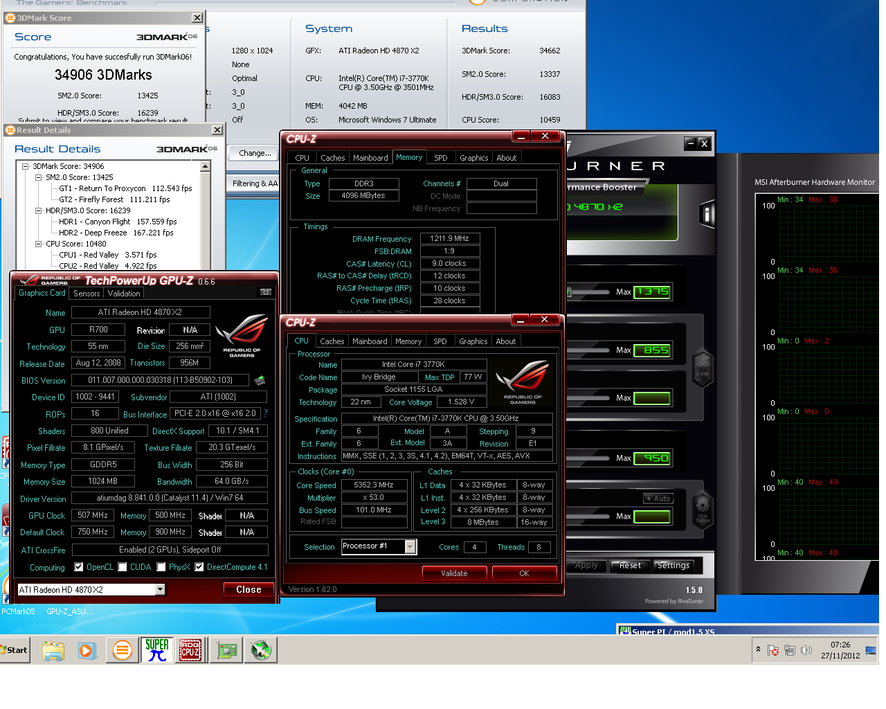This screenshot has height=709, width=886.
Task: Open Windows Explorer from the taskbar
Action: [53, 650]
